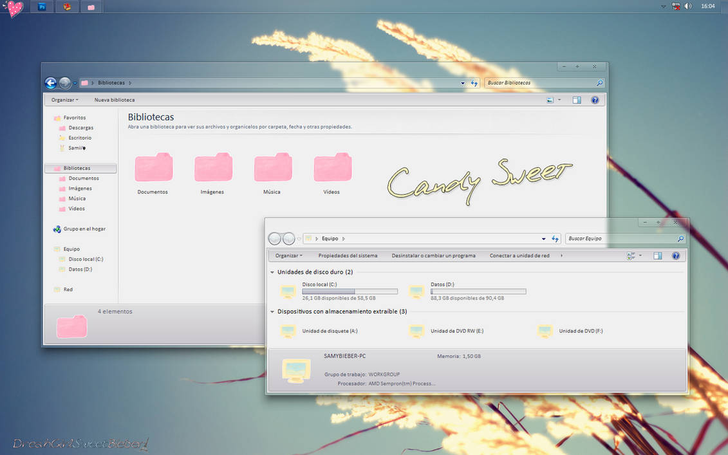Open address bar history dropdown in Bibliotecas window

click(x=462, y=83)
